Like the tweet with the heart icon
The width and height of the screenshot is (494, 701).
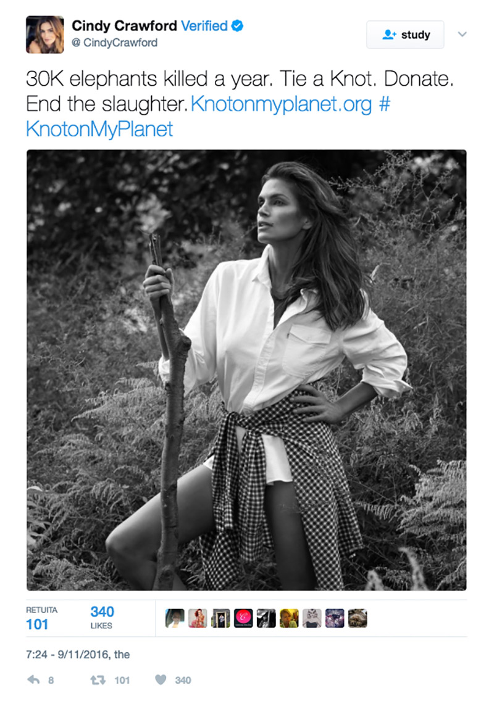click(161, 680)
